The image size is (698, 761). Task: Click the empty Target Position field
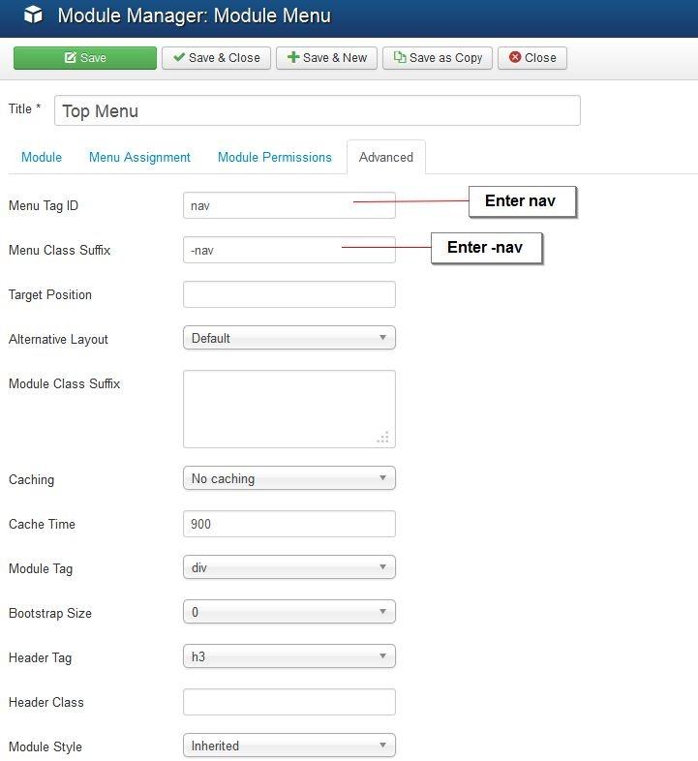[288, 294]
